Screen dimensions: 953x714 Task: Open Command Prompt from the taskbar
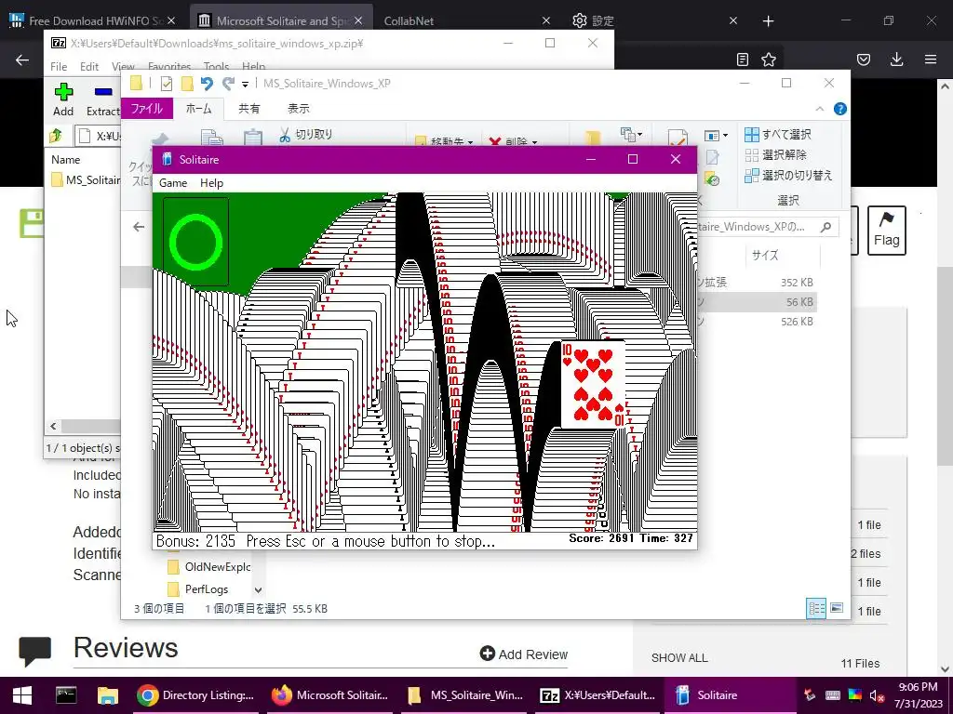pyautogui.click(x=66, y=695)
